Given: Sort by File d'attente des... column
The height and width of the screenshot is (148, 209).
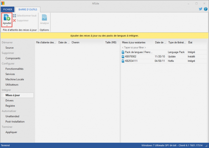Looking at the screenshot, I should 46,42.
